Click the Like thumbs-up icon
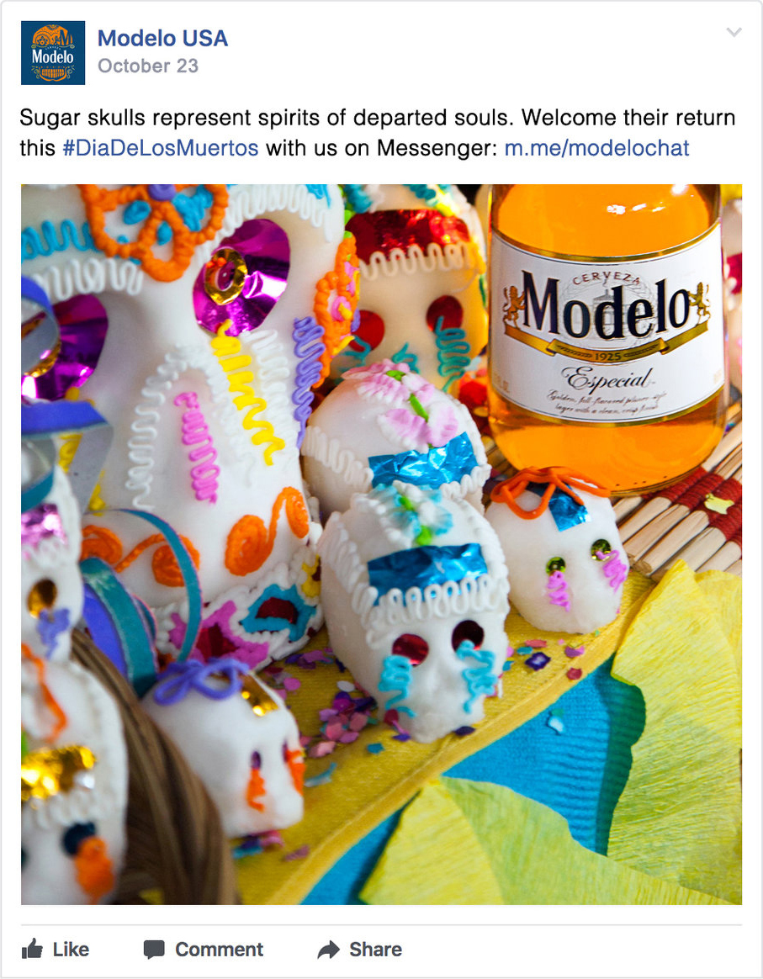Viewport: 763px width, 979px height. coord(33,949)
